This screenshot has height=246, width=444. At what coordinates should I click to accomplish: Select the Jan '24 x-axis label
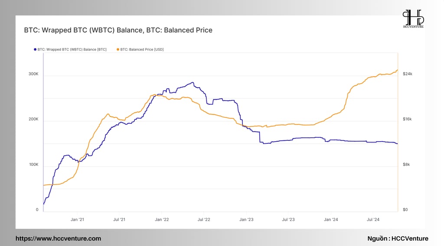click(x=331, y=220)
